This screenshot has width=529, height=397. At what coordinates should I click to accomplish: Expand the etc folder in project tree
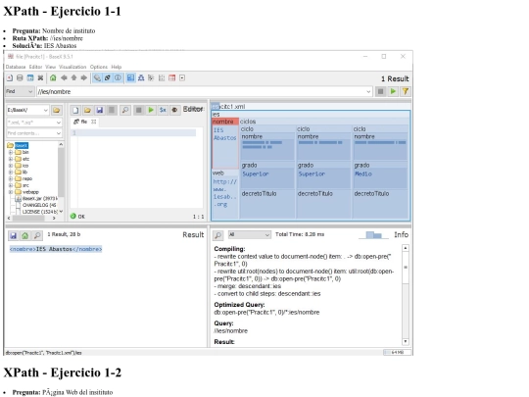11,159
